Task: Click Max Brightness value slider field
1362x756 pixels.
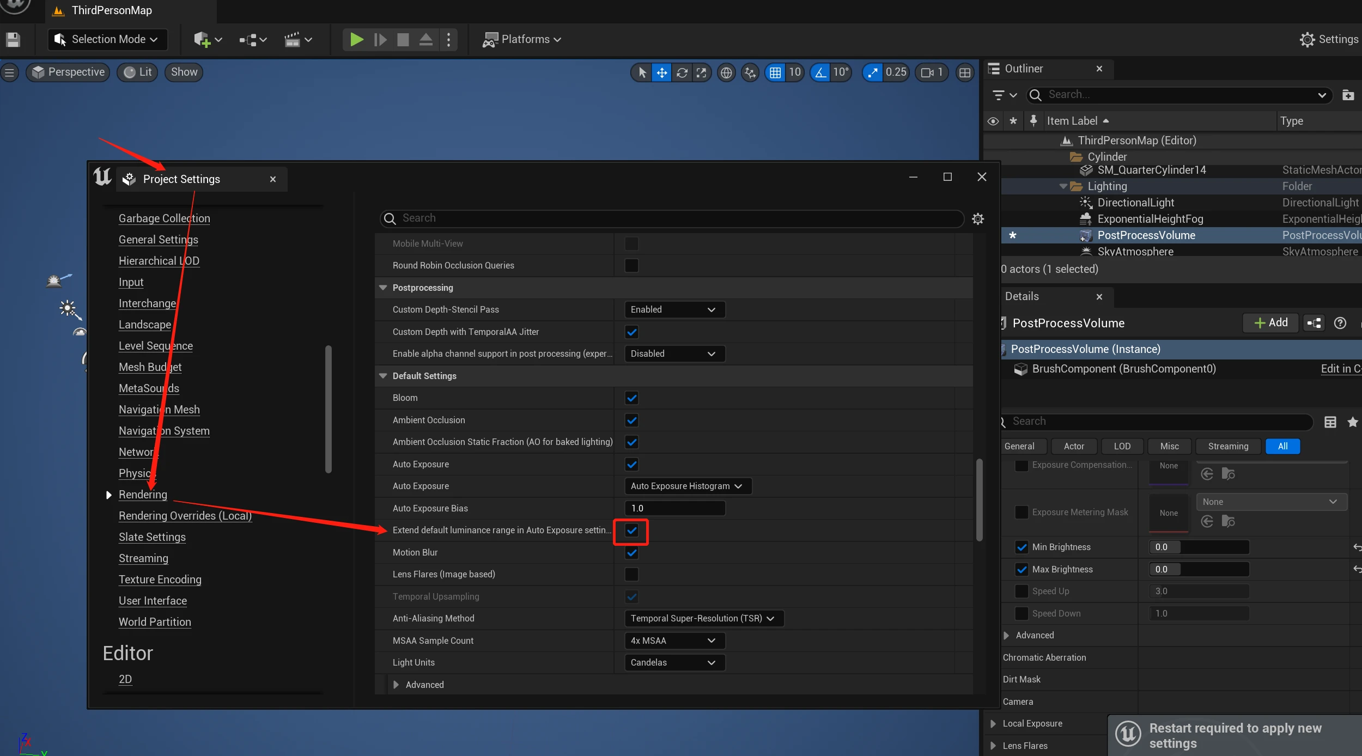Action: point(1199,570)
